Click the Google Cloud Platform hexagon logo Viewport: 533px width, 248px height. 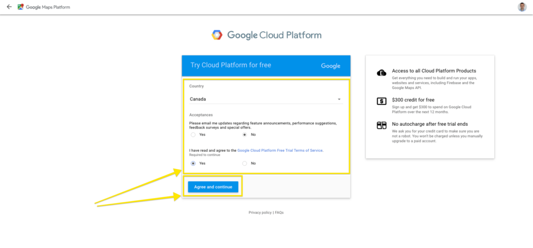coord(217,35)
